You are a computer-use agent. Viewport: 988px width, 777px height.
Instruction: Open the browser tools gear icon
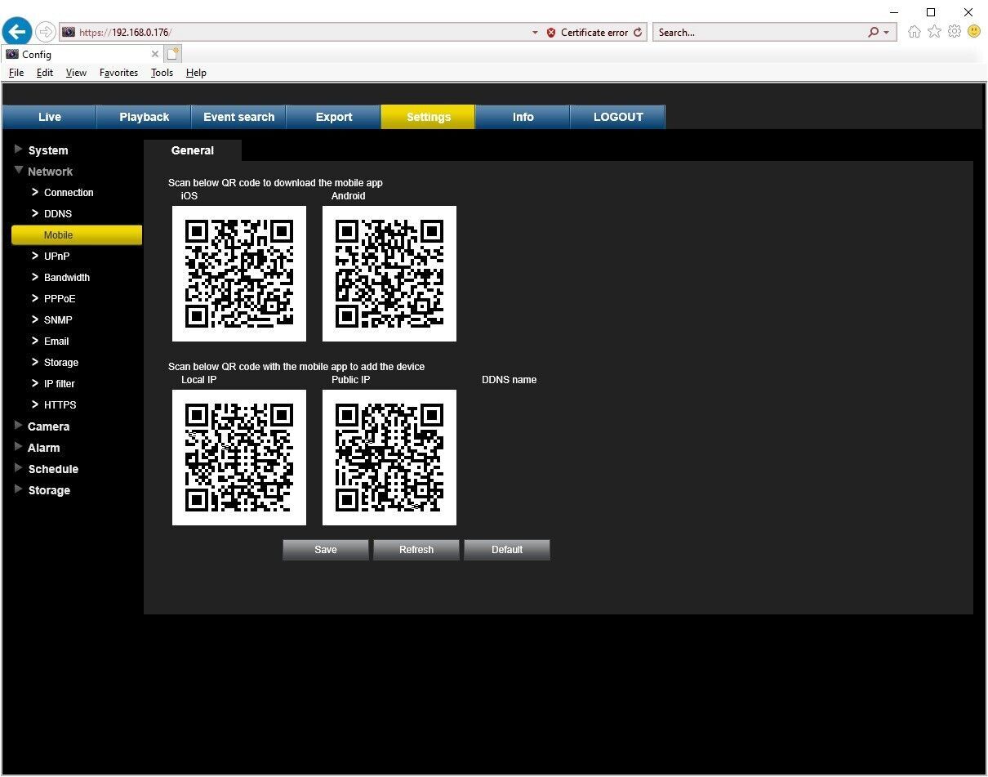pos(954,32)
